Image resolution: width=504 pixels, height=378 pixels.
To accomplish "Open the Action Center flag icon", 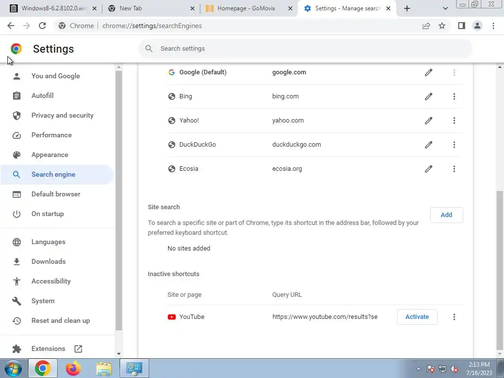I will [431, 369].
